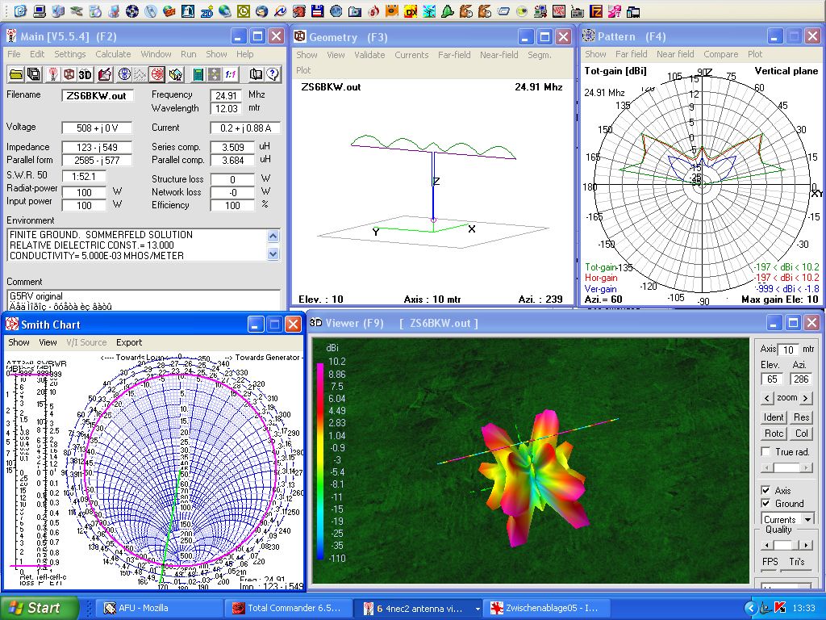Open the Smith chart toolbar icon

pyautogui.click(x=157, y=74)
